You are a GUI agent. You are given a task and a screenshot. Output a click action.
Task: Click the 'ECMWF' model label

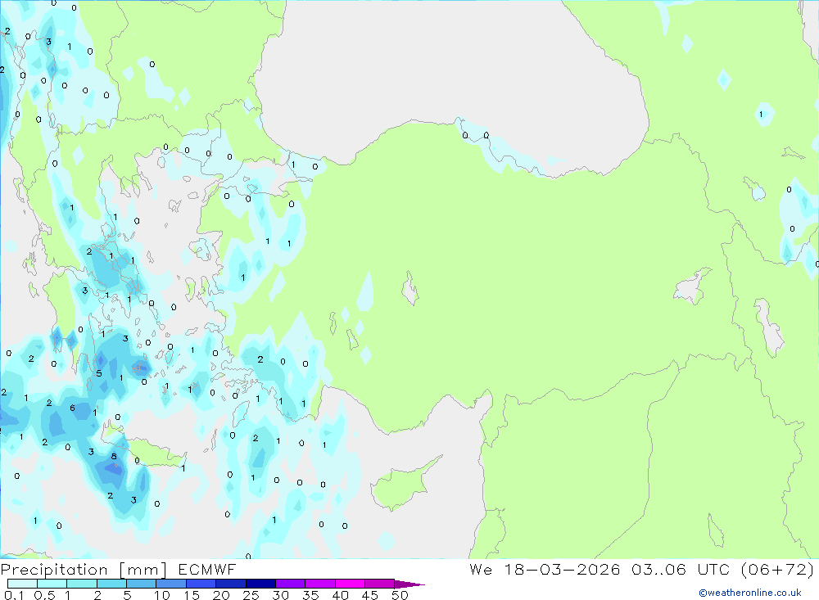[x=207, y=570]
